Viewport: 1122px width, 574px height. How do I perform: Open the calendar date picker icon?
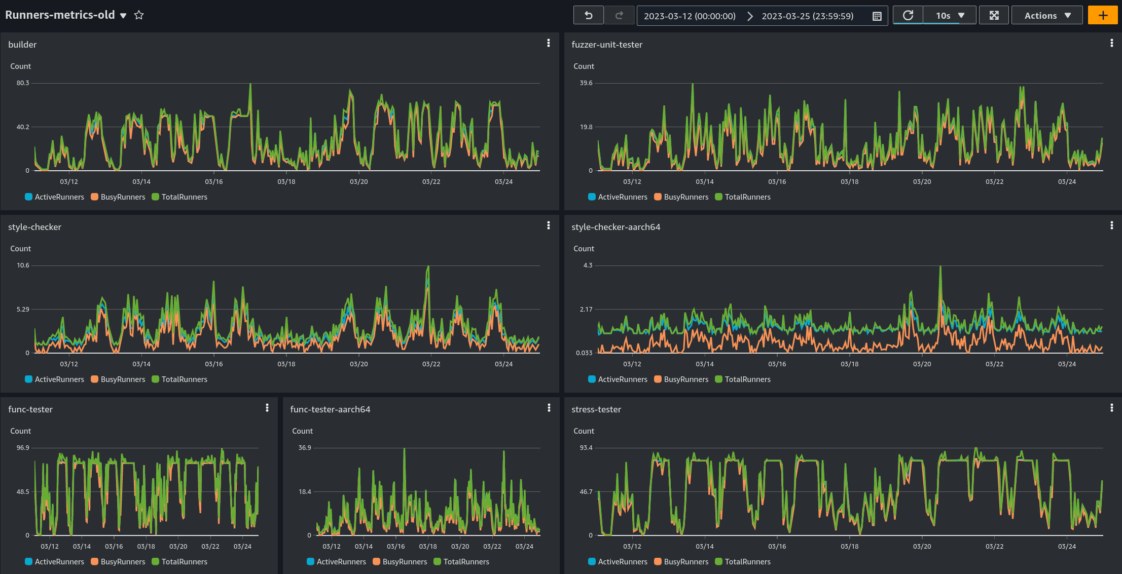(x=877, y=16)
